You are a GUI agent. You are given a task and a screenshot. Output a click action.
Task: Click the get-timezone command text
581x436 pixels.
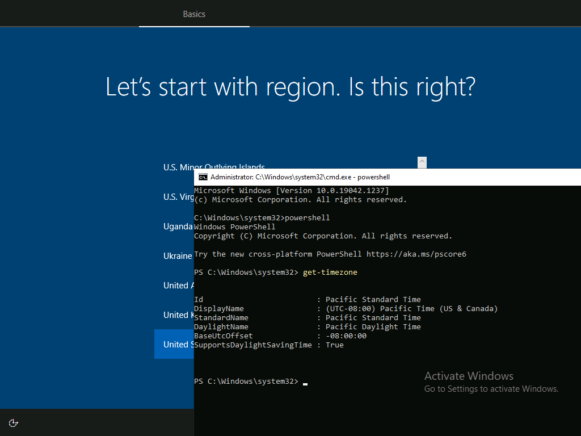(x=330, y=272)
